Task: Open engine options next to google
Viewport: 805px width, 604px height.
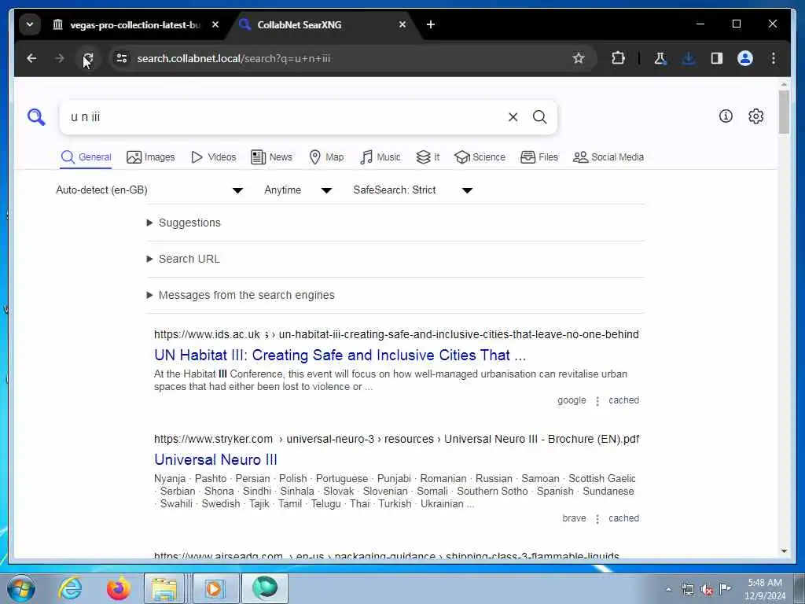Action: (x=597, y=400)
